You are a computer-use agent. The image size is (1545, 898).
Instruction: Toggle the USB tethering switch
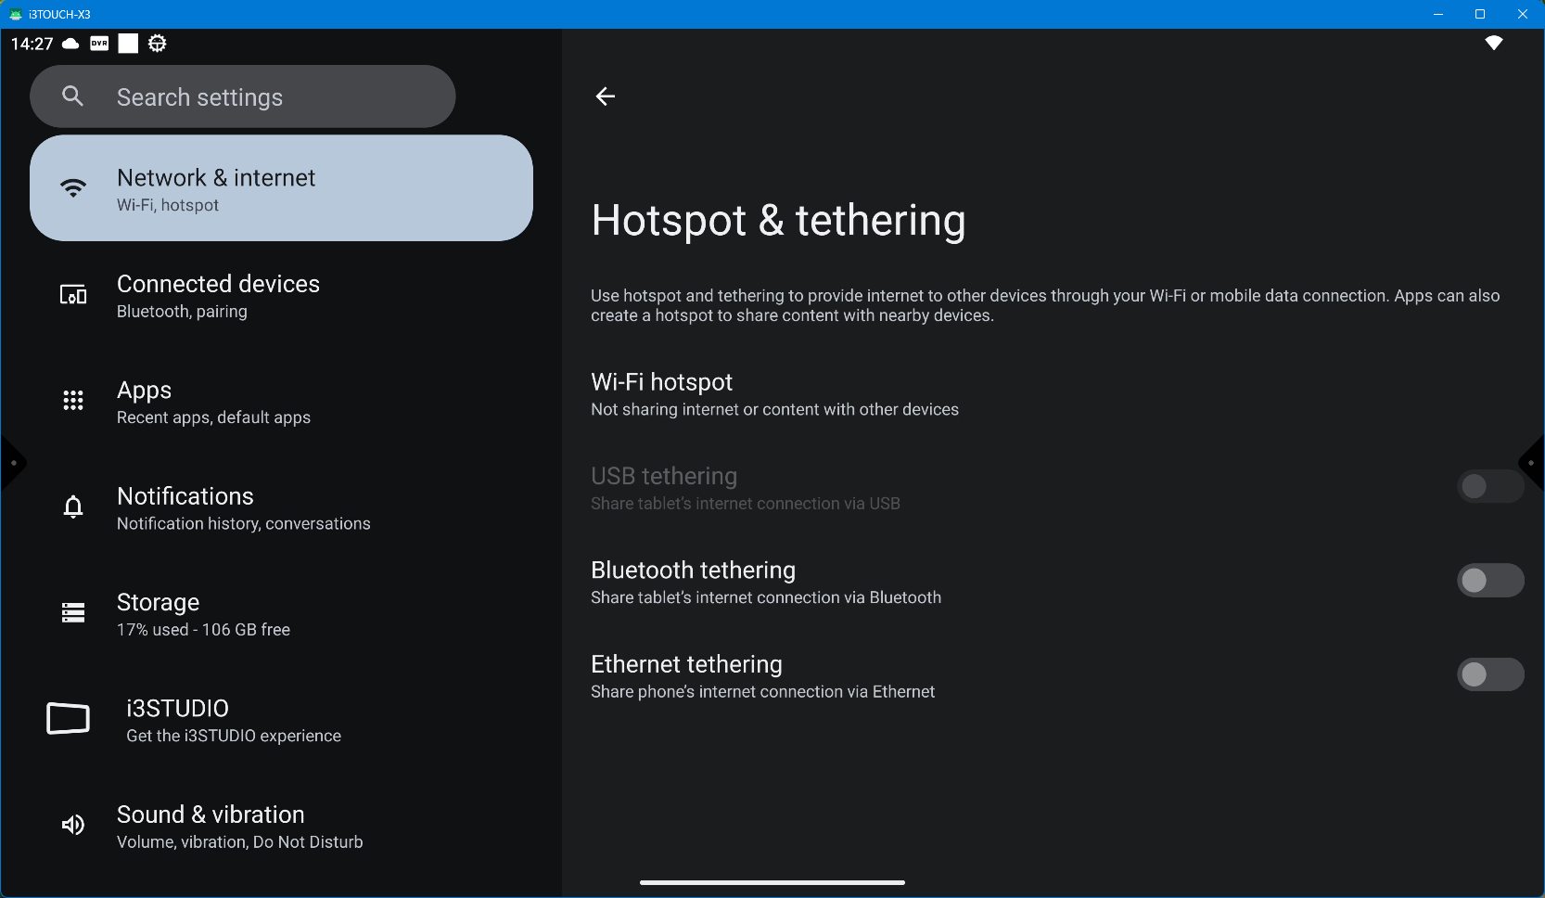(1489, 487)
